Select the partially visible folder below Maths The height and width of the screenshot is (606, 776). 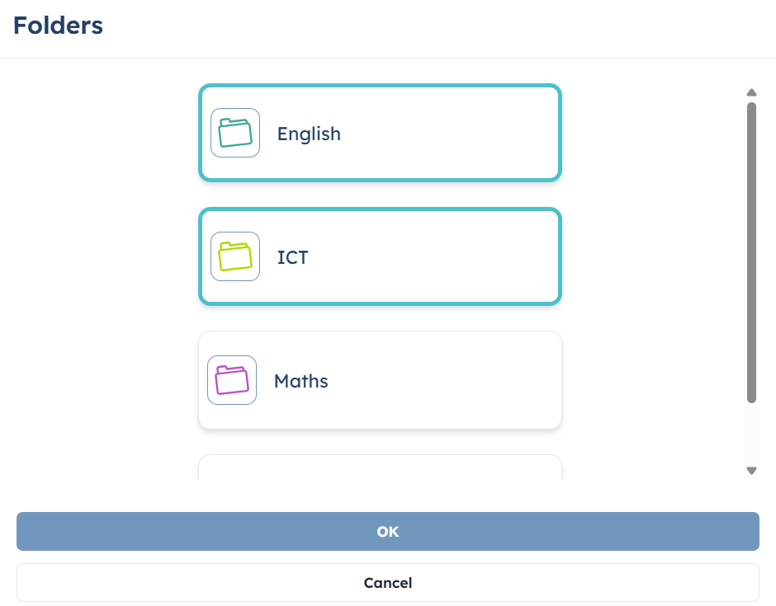tap(380, 467)
